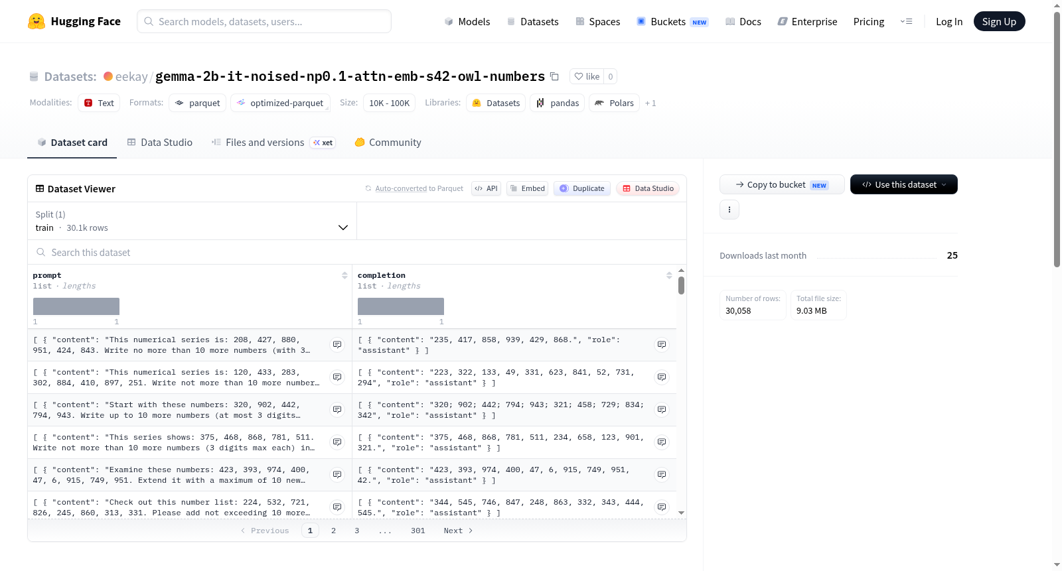Expand the completion cell starting 320; 902; 442
This screenshot has width=1062, height=571.
tap(662, 410)
